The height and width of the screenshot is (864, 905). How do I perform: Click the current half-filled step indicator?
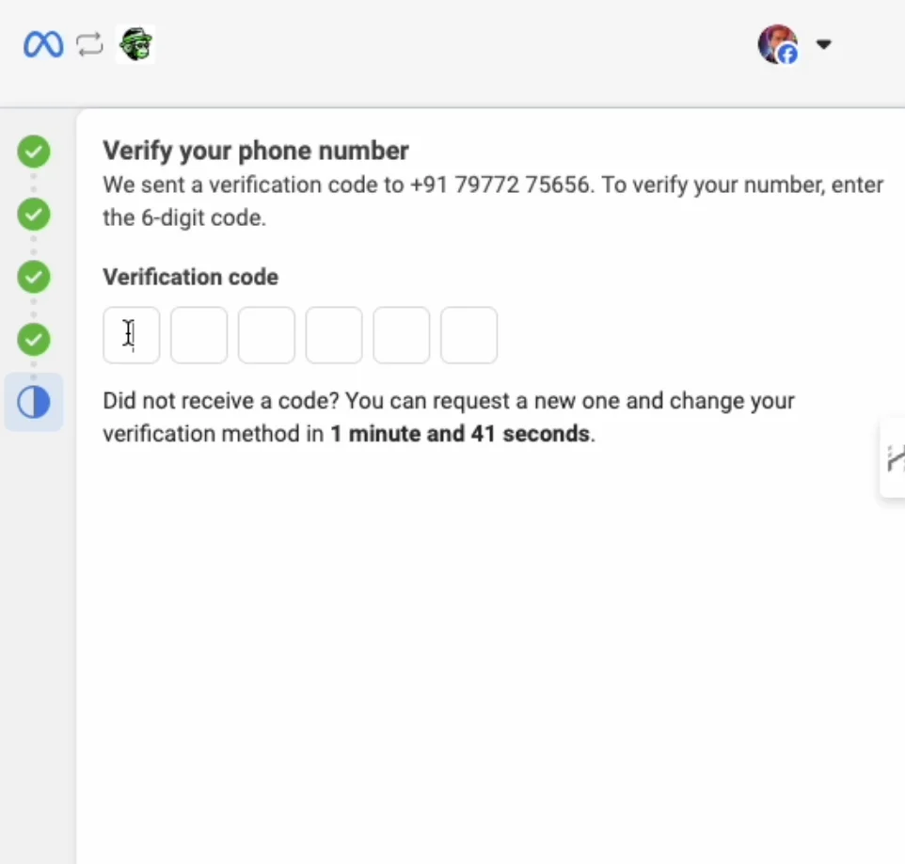point(34,402)
